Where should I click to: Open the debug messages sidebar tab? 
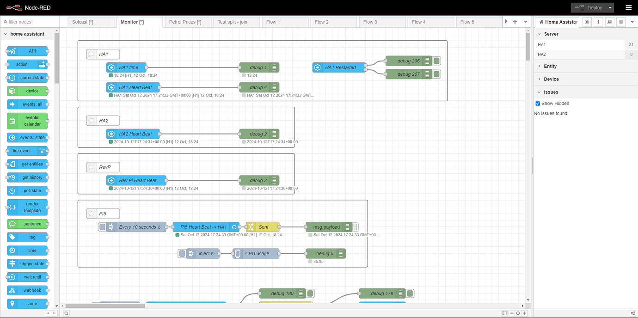587,22
